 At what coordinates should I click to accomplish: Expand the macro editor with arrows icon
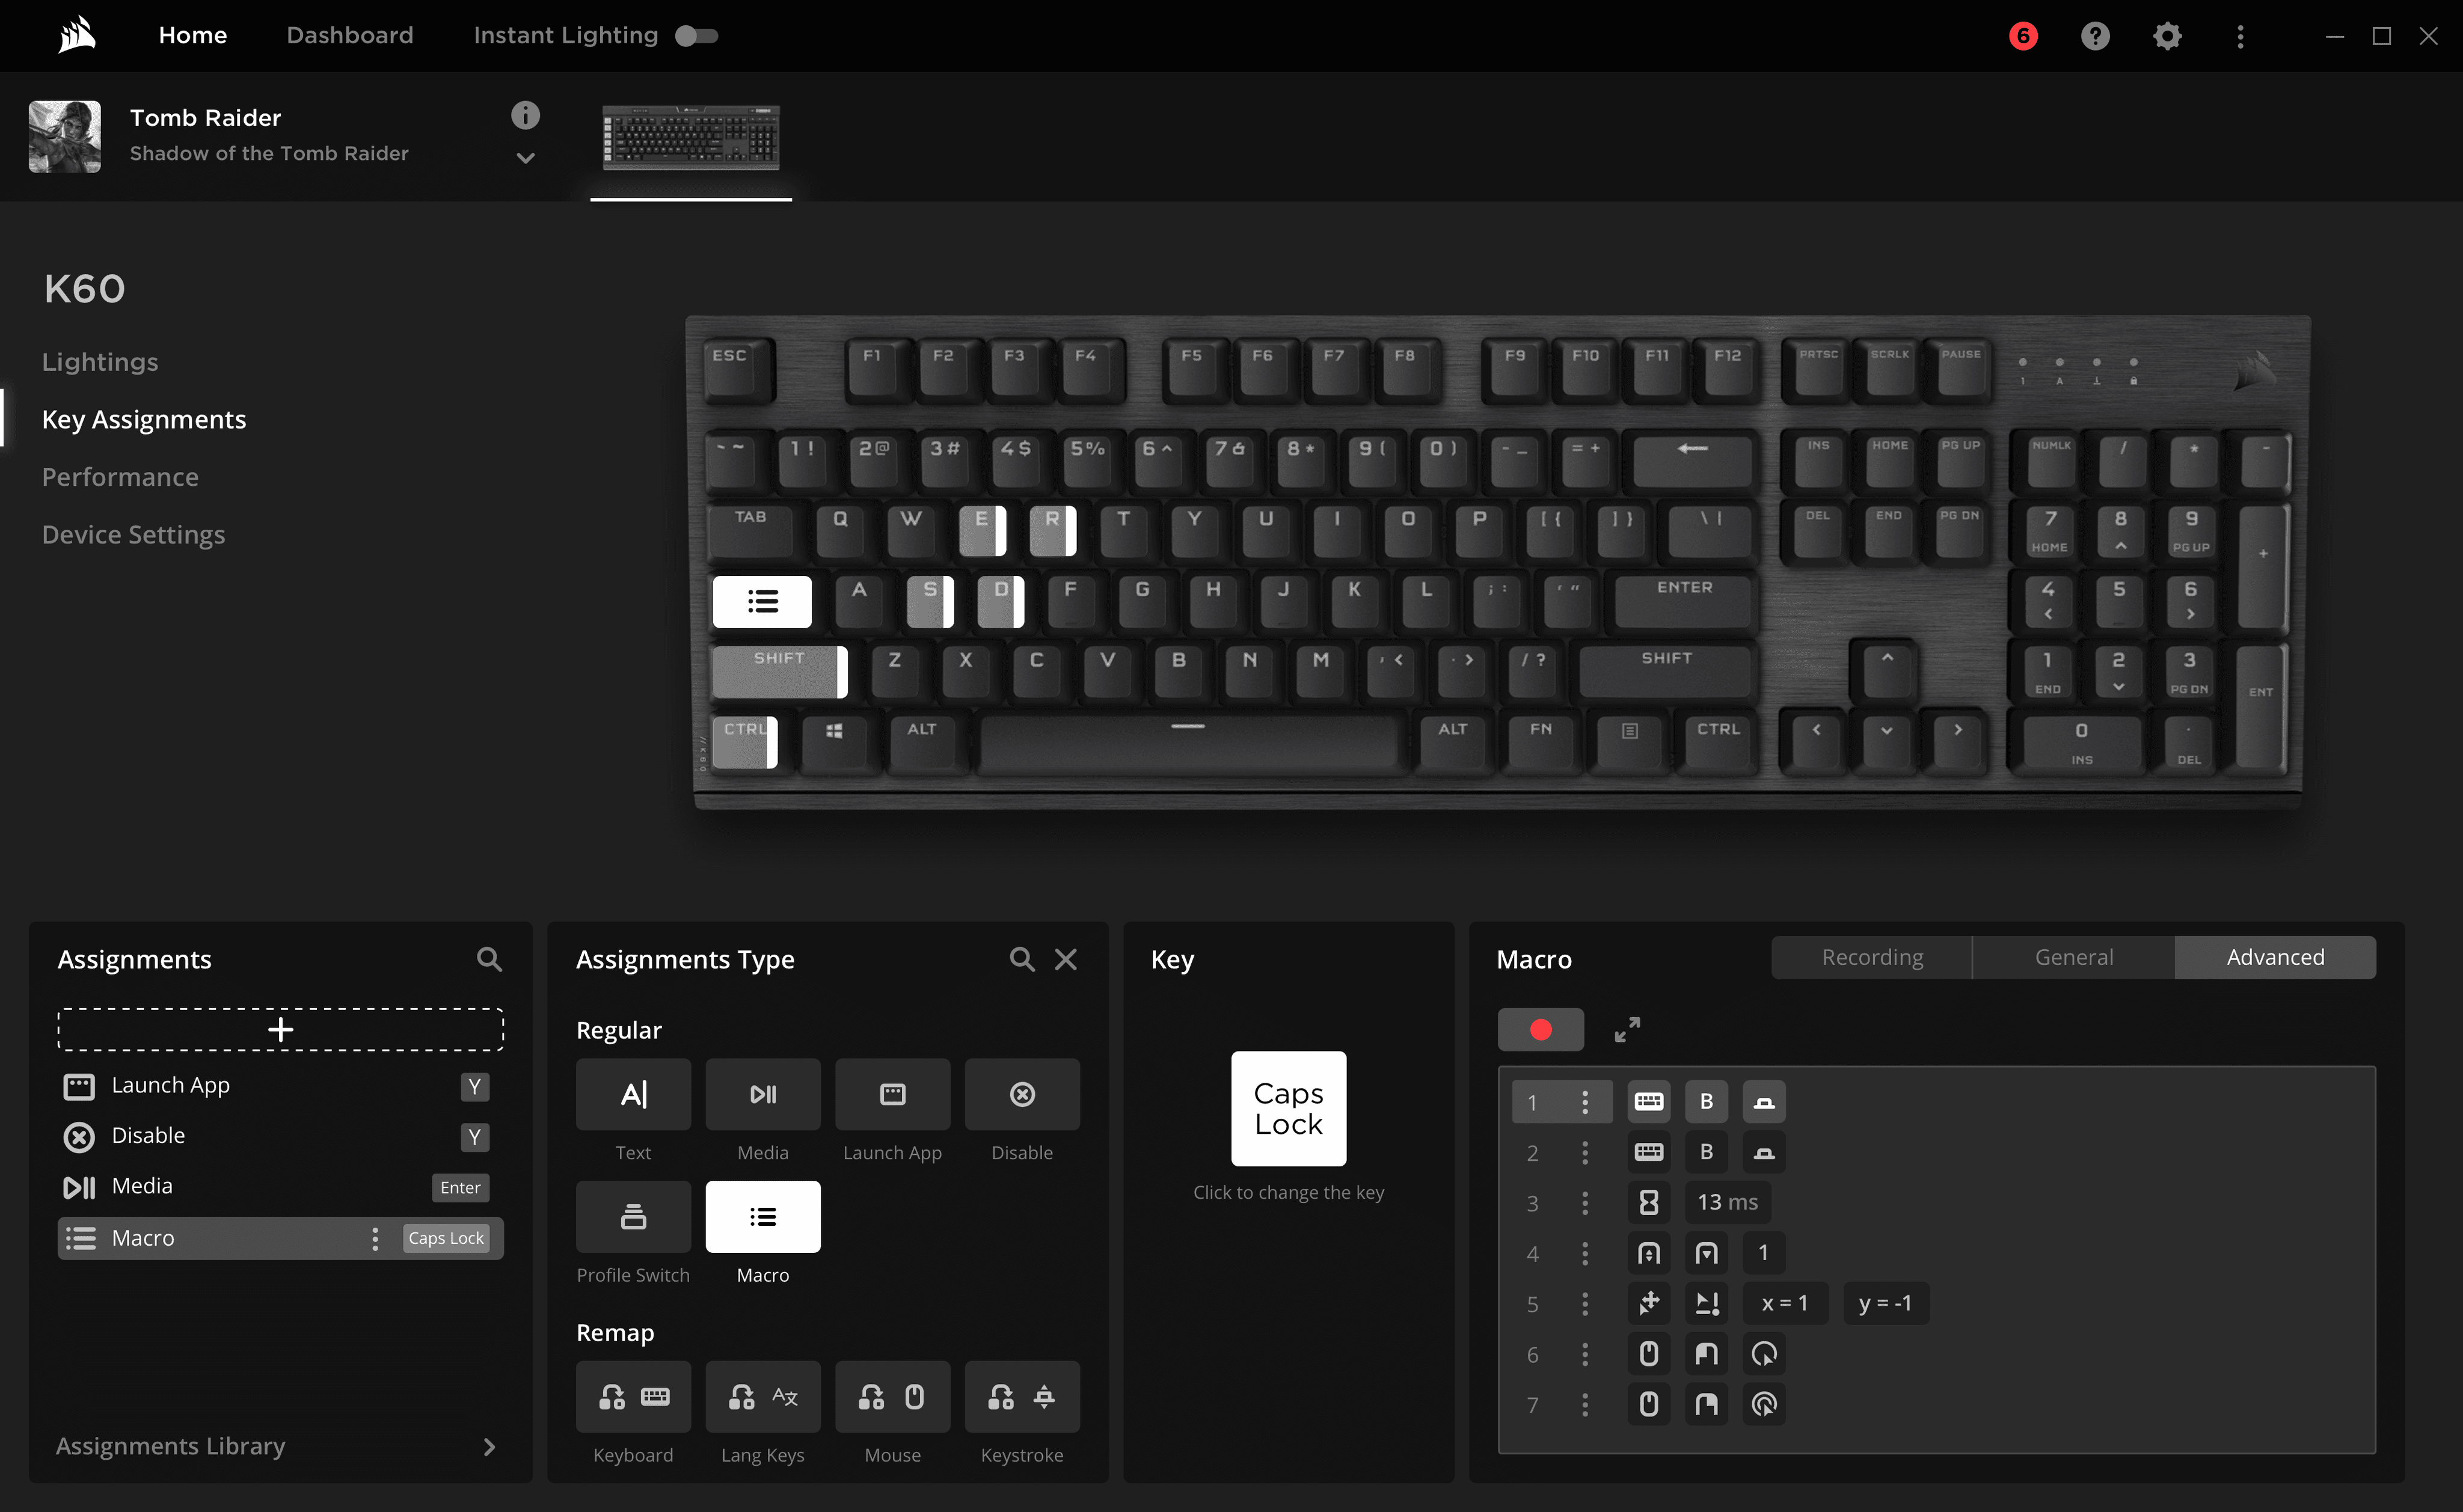(1627, 1029)
